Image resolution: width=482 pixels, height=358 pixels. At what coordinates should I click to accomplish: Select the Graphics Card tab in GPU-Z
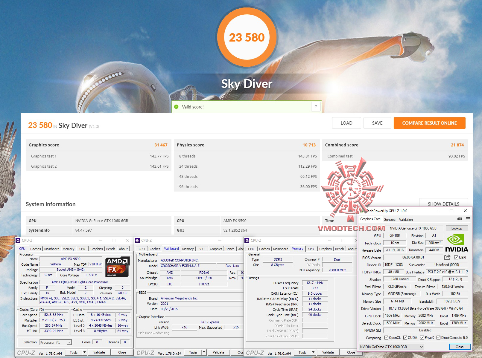coord(370,219)
